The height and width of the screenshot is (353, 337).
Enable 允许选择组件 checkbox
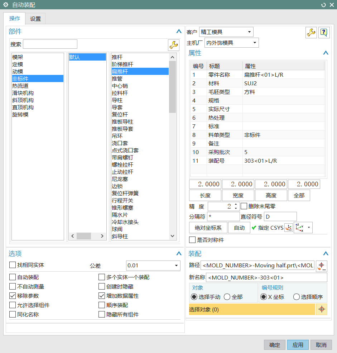pyautogui.click(x=13, y=305)
